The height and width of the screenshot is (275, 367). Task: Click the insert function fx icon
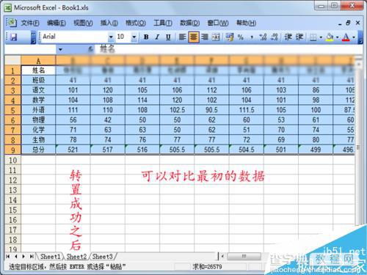pyautogui.click(x=90, y=50)
